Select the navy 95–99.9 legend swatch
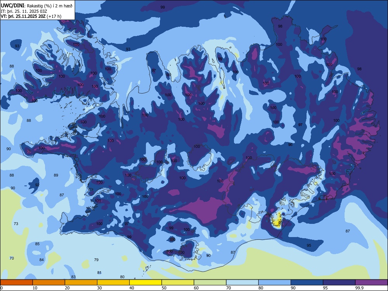Screen dimensions: 388x291 tap(339, 282)
